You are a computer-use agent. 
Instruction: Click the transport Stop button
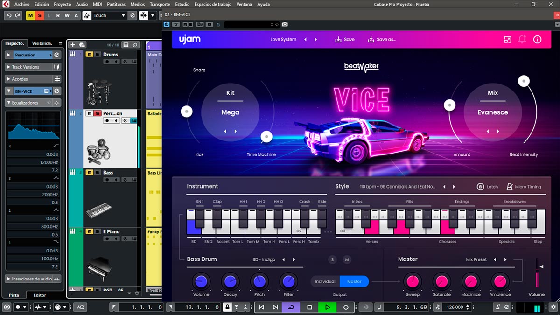[x=309, y=307]
